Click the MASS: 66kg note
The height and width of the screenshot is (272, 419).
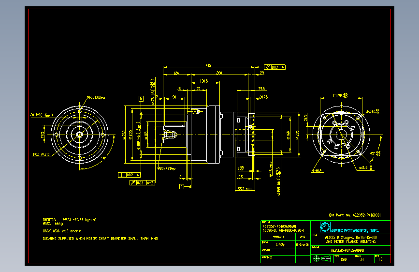53,224
